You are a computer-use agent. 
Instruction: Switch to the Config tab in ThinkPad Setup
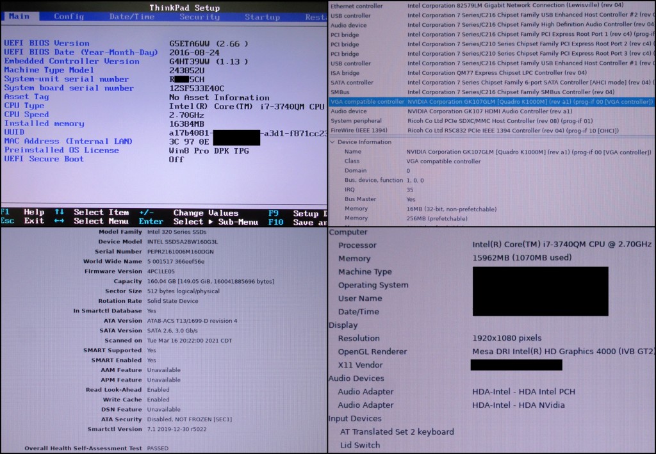tap(69, 16)
